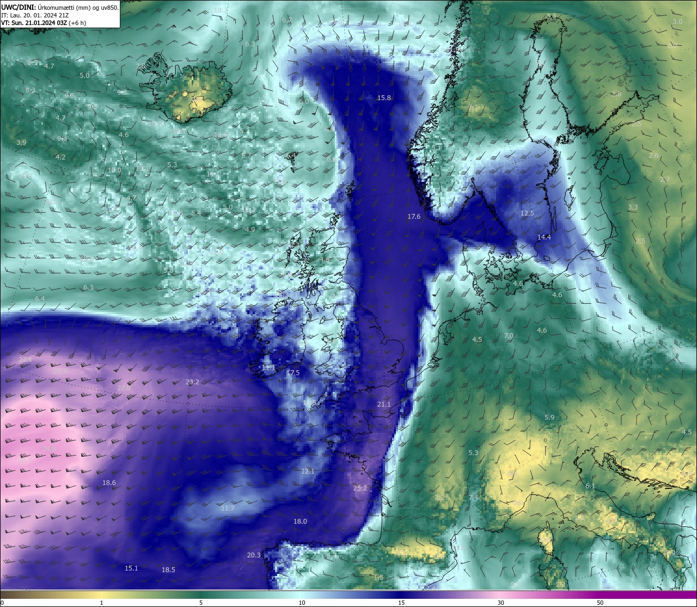Viewport: 697px width, 607px height.
Task: Click the 12.1 value southwest of Cornwall
Action: pyautogui.click(x=308, y=471)
